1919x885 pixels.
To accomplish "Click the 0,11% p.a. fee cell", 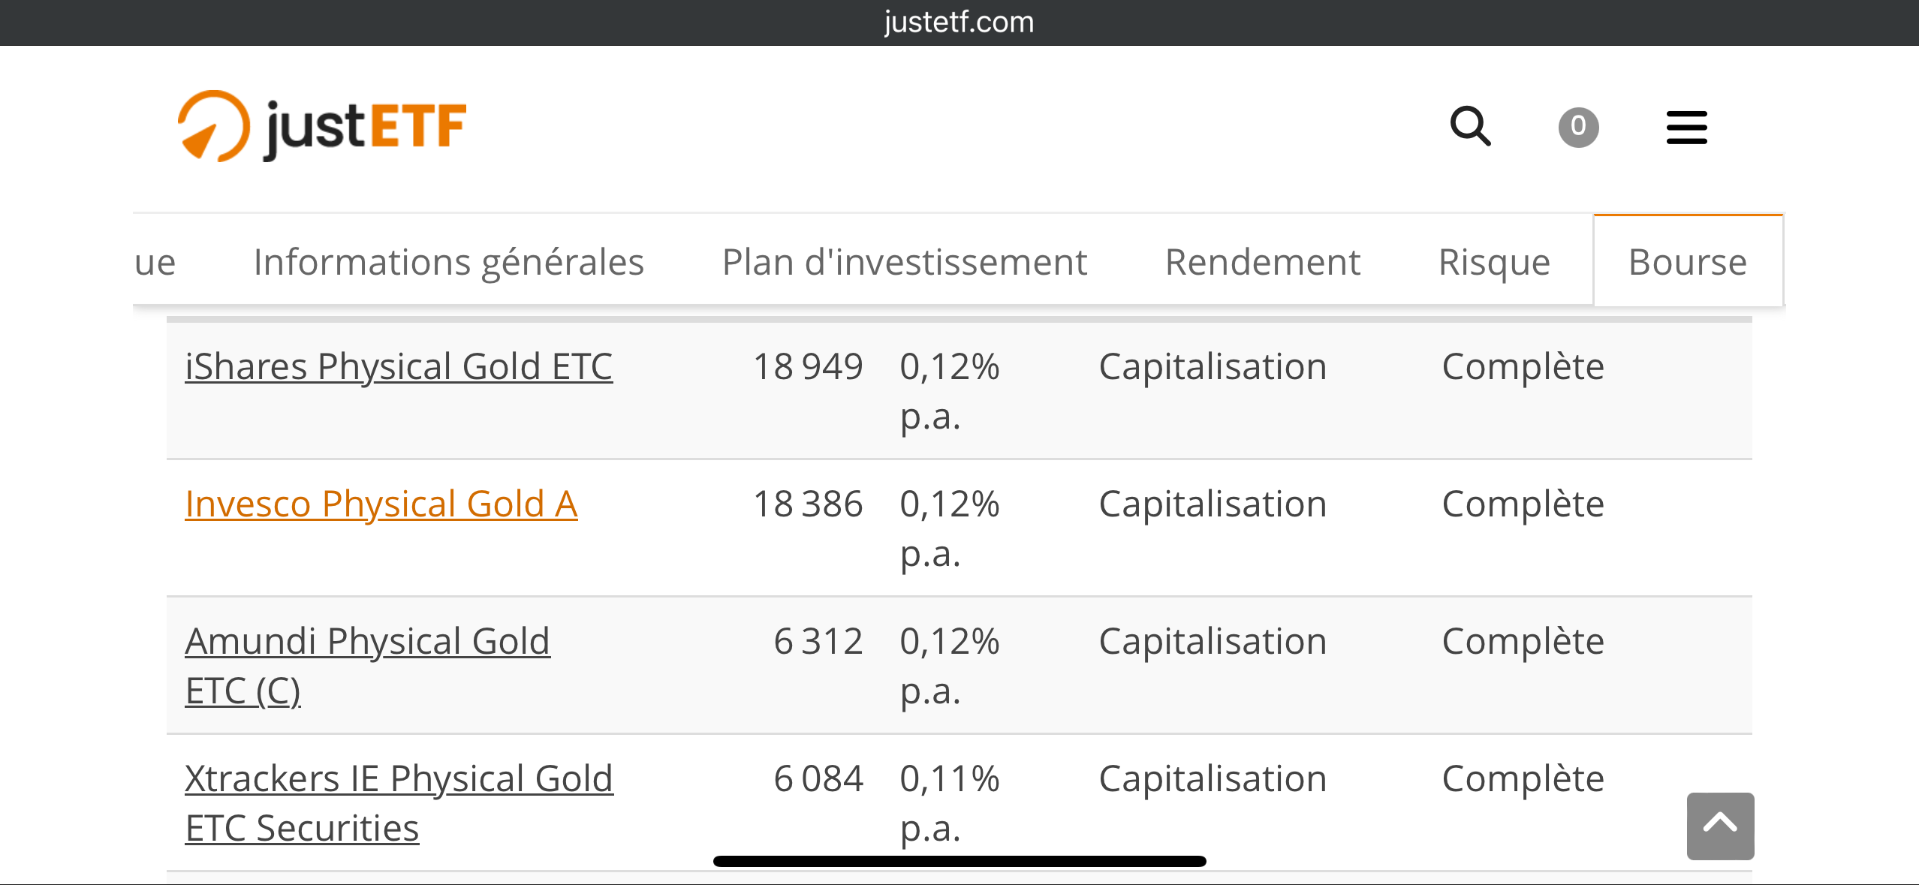I will [x=950, y=803].
